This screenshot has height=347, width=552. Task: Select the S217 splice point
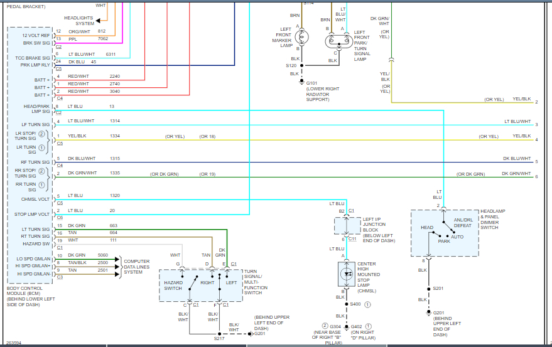[x=219, y=333]
